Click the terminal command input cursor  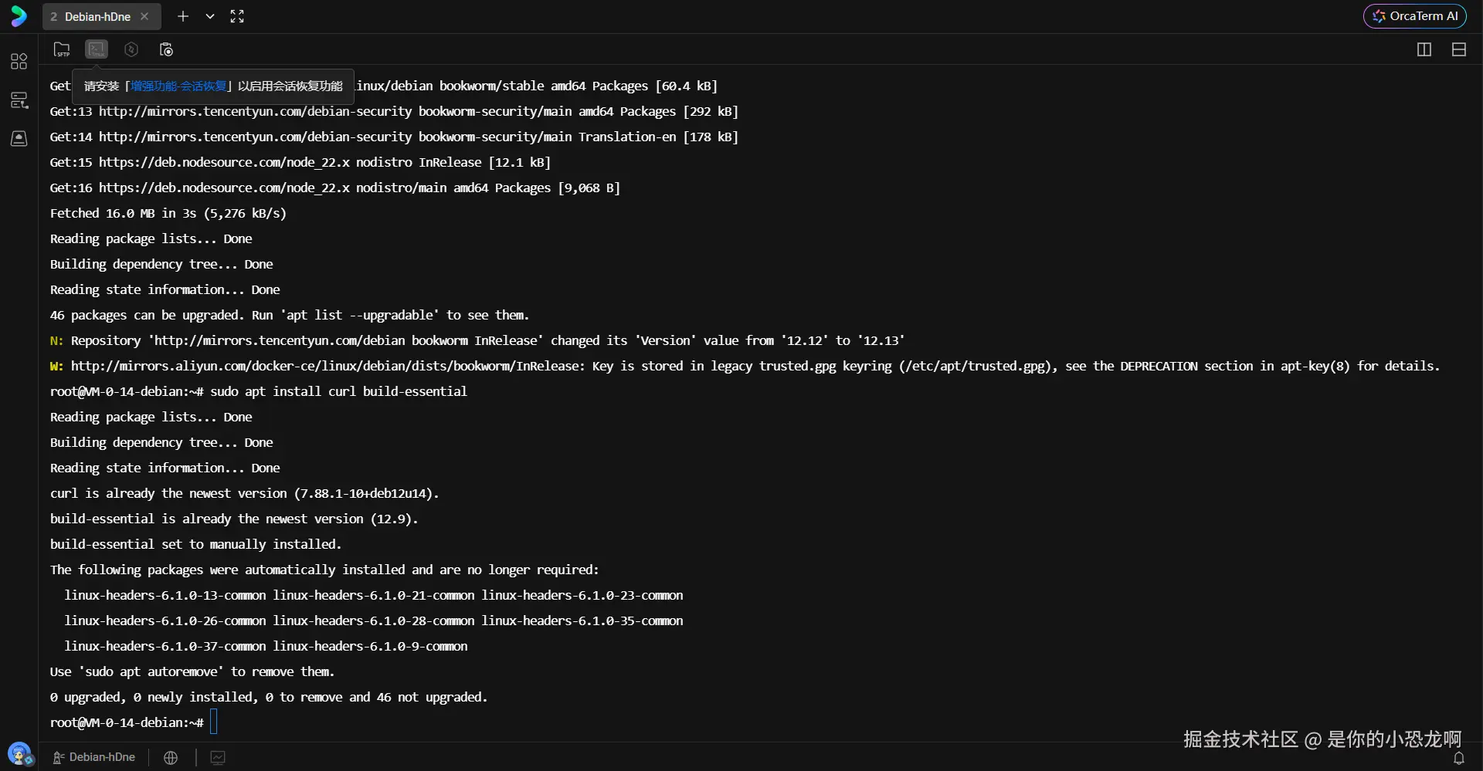click(214, 722)
